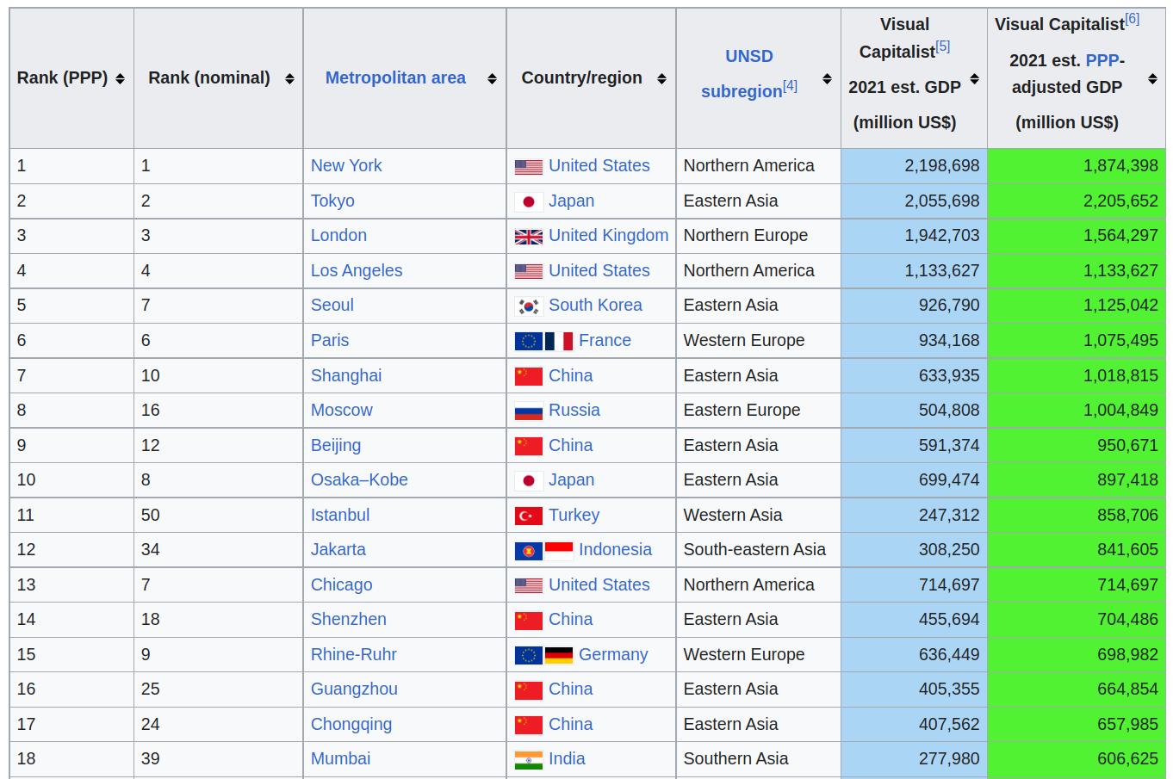Screen dimensions: 1173x779
Task: Open the Turkey country link
Action: 574,515
